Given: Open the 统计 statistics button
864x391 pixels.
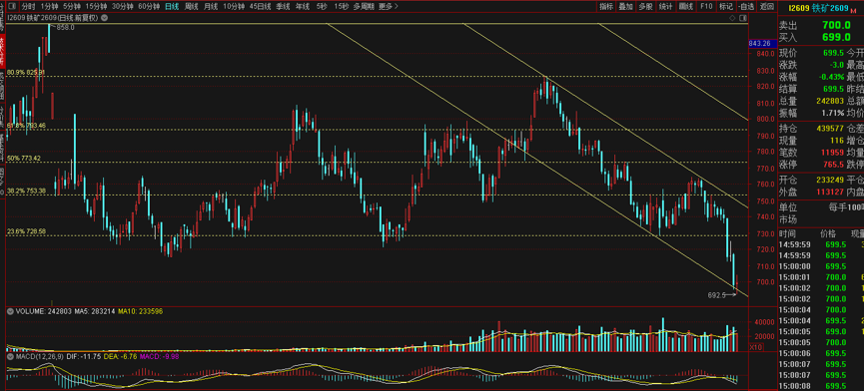Looking at the screenshot, I should (665, 7).
